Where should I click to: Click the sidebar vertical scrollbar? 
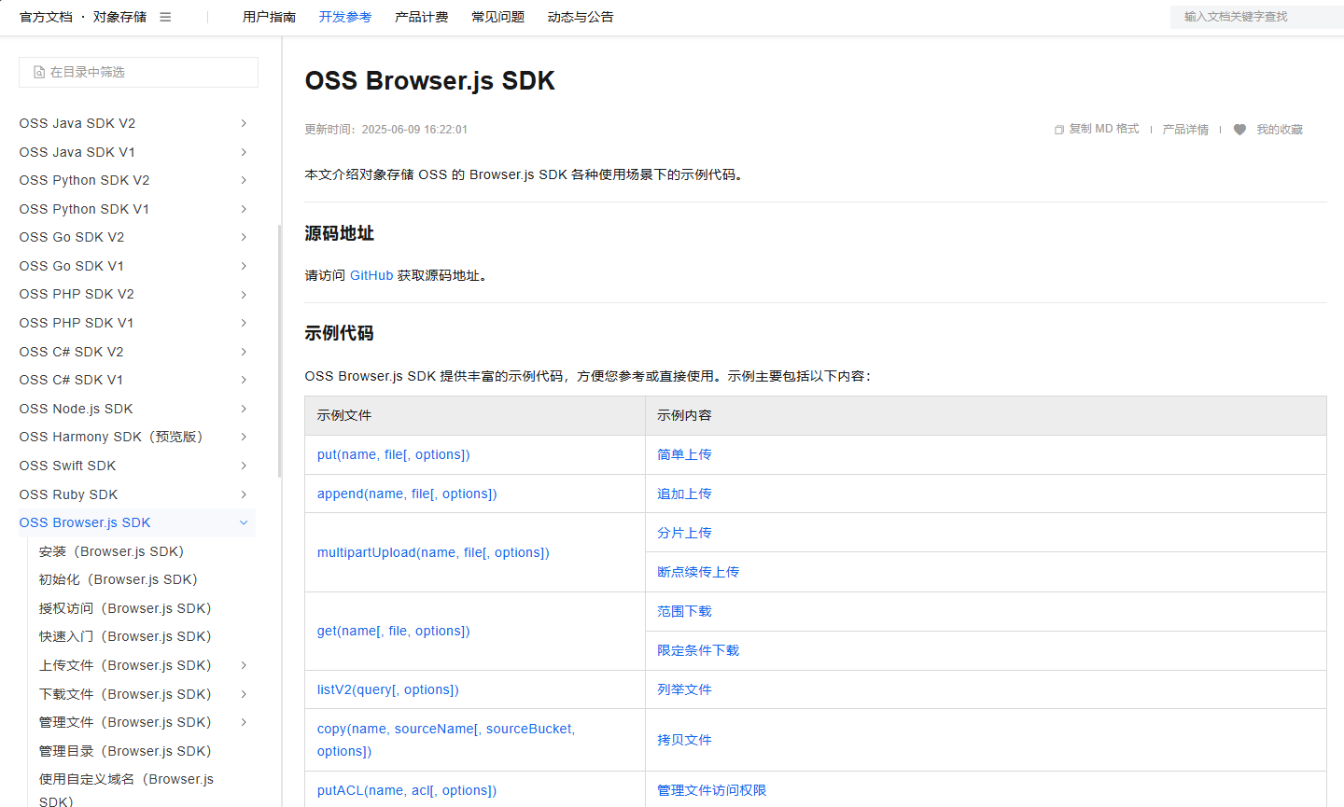[279, 351]
